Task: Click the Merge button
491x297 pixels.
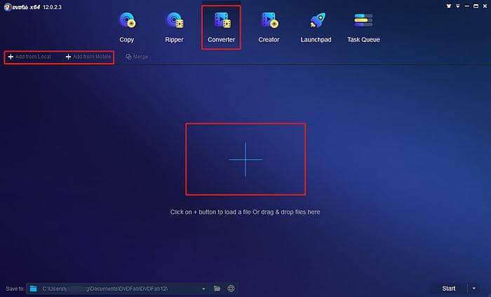Action: pyautogui.click(x=137, y=57)
